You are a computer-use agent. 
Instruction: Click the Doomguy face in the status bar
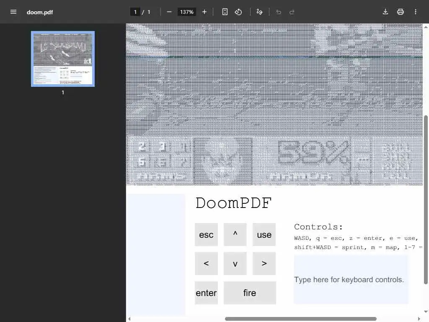(223, 161)
